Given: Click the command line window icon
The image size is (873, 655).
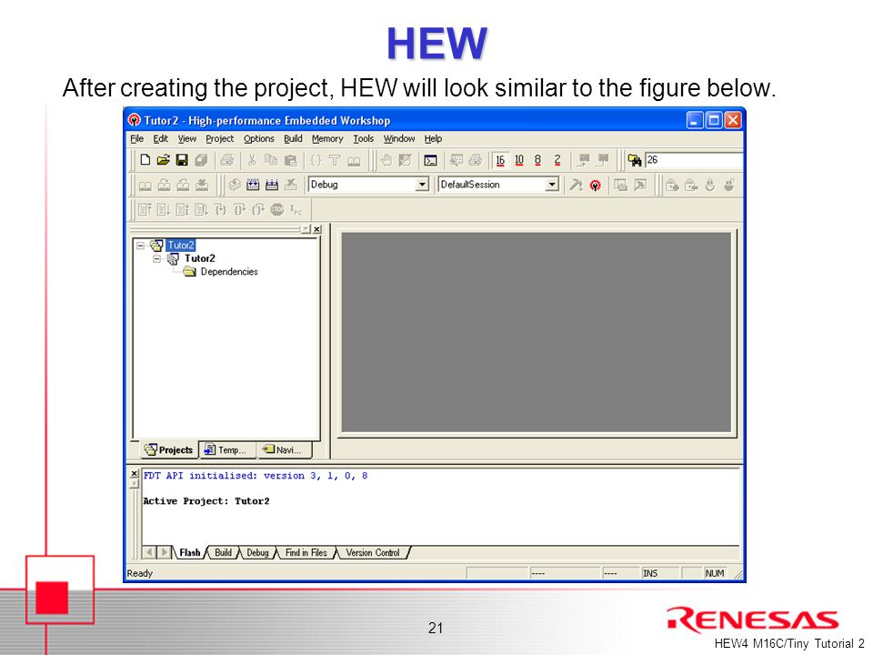Looking at the screenshot, I should [x=430, y=160].
